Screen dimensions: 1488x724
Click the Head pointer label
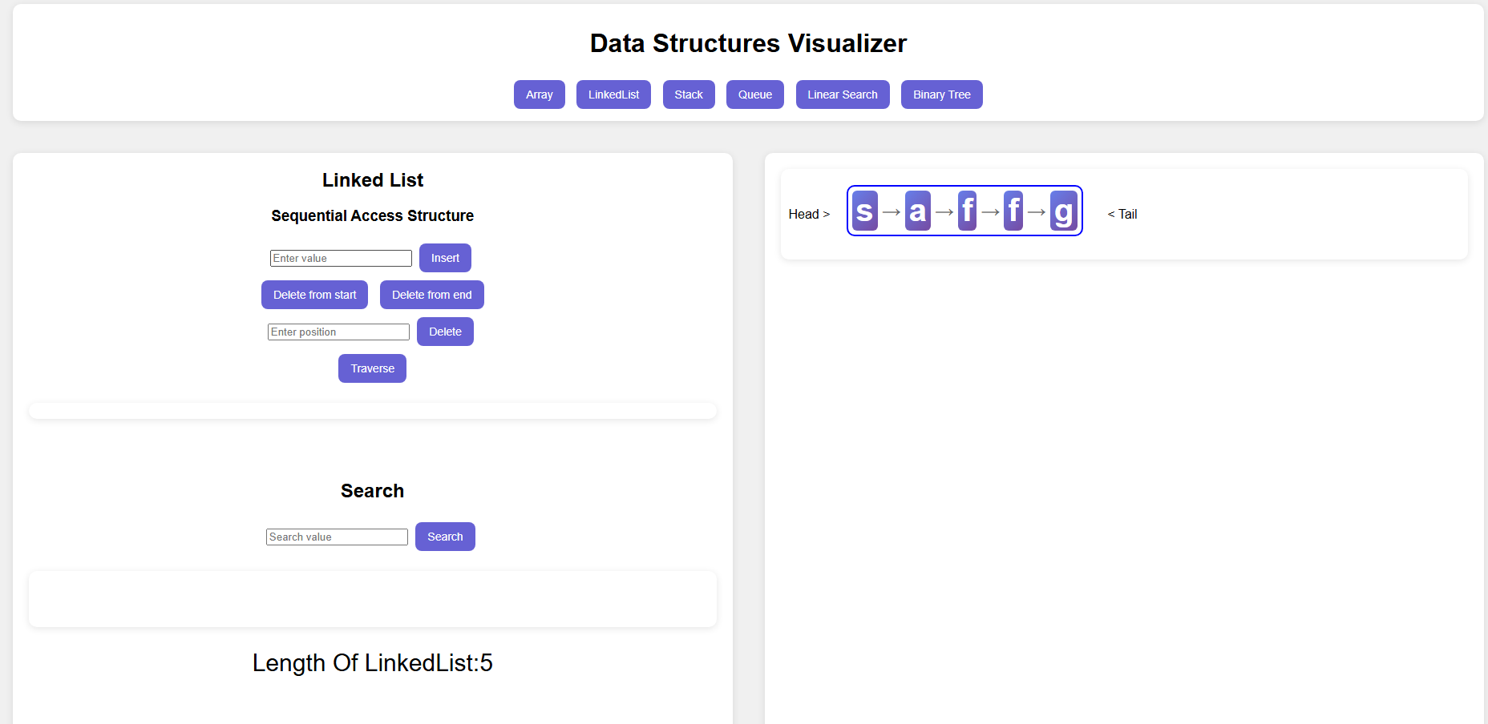coord(808,214)
